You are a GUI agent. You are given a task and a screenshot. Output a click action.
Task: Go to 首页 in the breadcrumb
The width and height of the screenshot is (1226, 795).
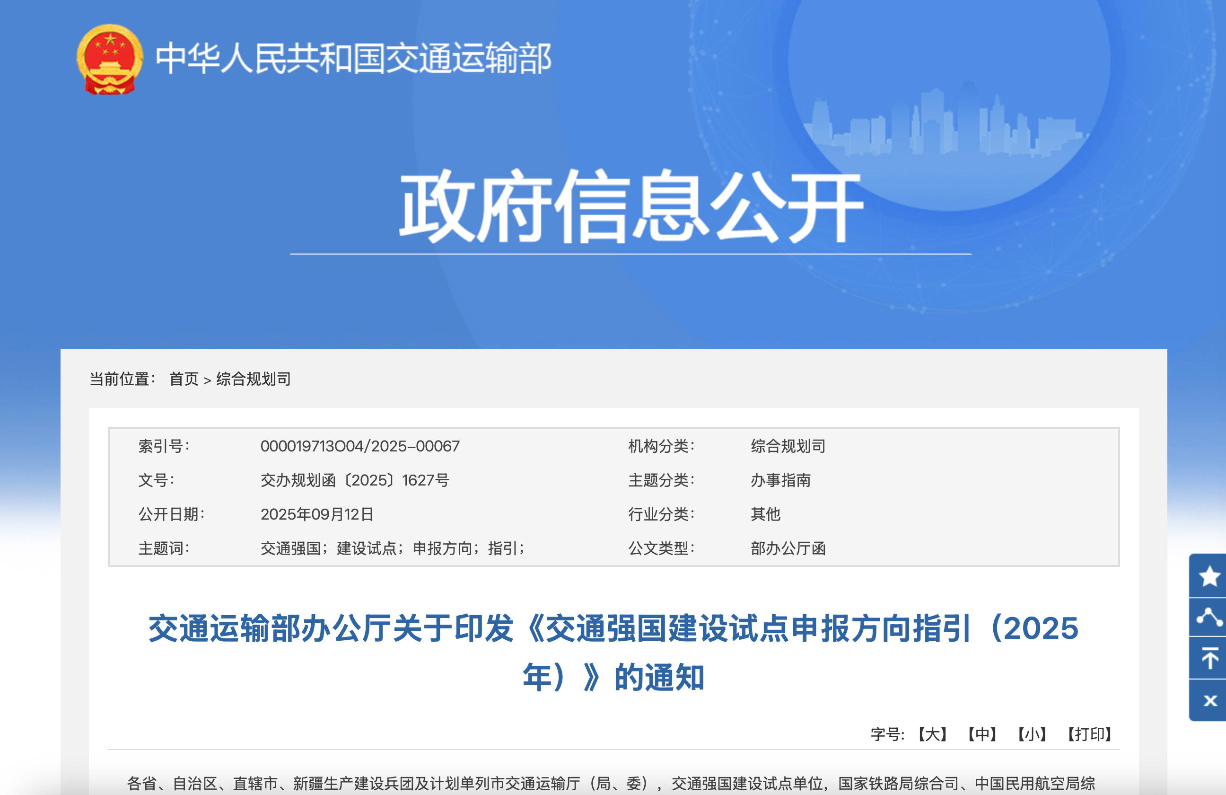coord(184,379)
